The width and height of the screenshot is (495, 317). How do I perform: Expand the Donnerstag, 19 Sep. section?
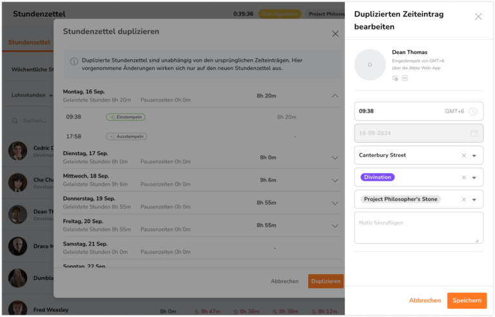click(x=335, y=203)
